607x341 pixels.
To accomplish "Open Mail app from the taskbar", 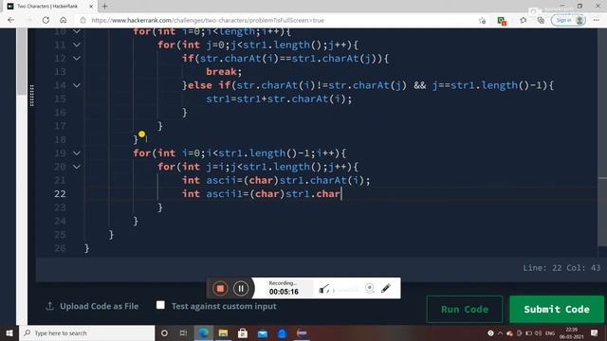I will [263, 332].
